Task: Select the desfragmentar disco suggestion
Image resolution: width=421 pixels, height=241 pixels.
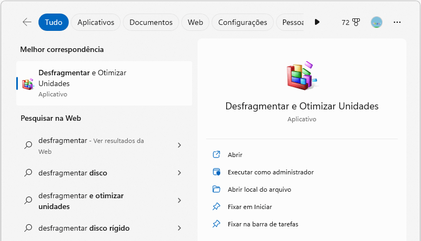Action: (104, 173)
